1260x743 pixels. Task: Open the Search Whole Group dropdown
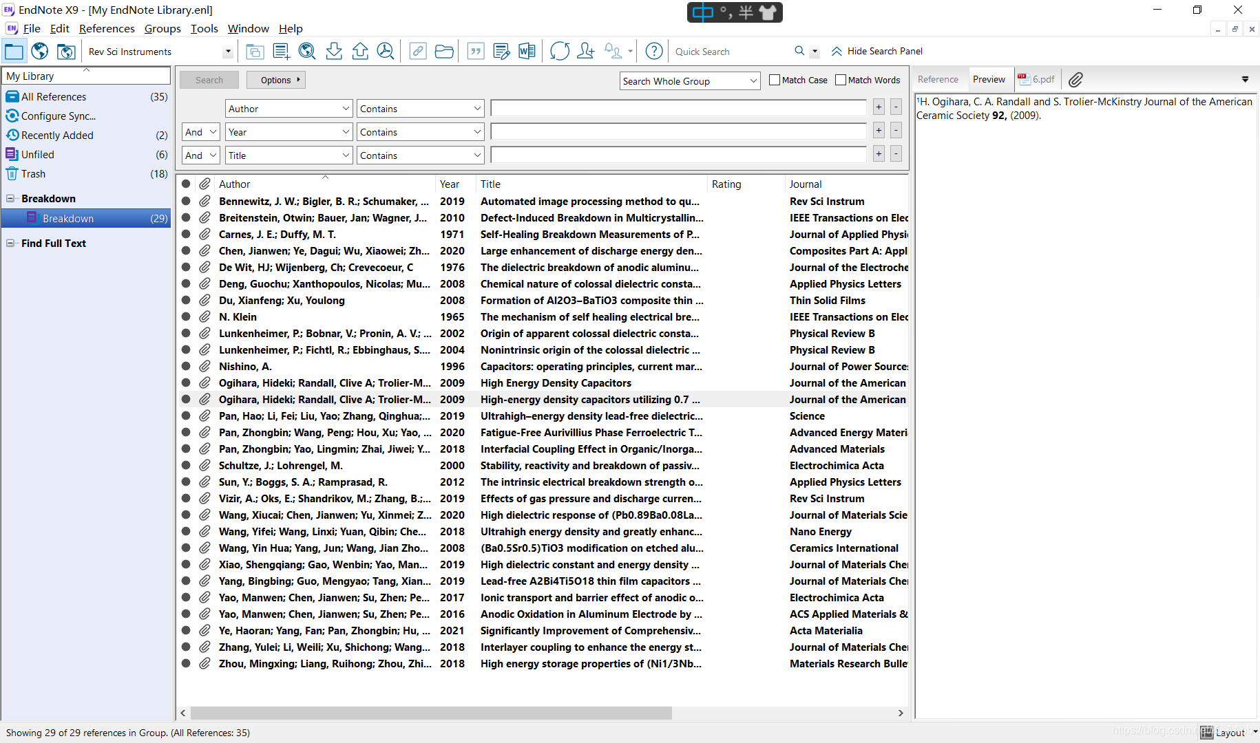tap(690, 81)
